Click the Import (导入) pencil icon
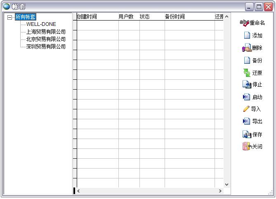 246,109
